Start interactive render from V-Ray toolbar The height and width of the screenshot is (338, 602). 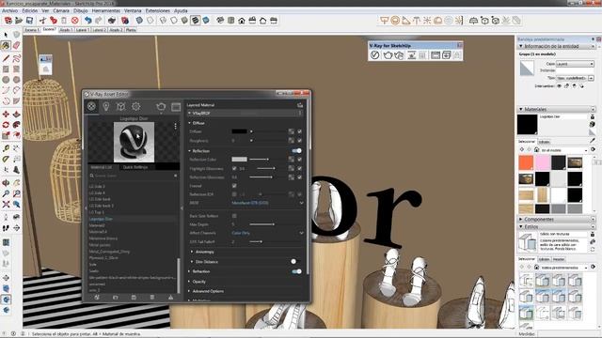[x=399, y=55]
